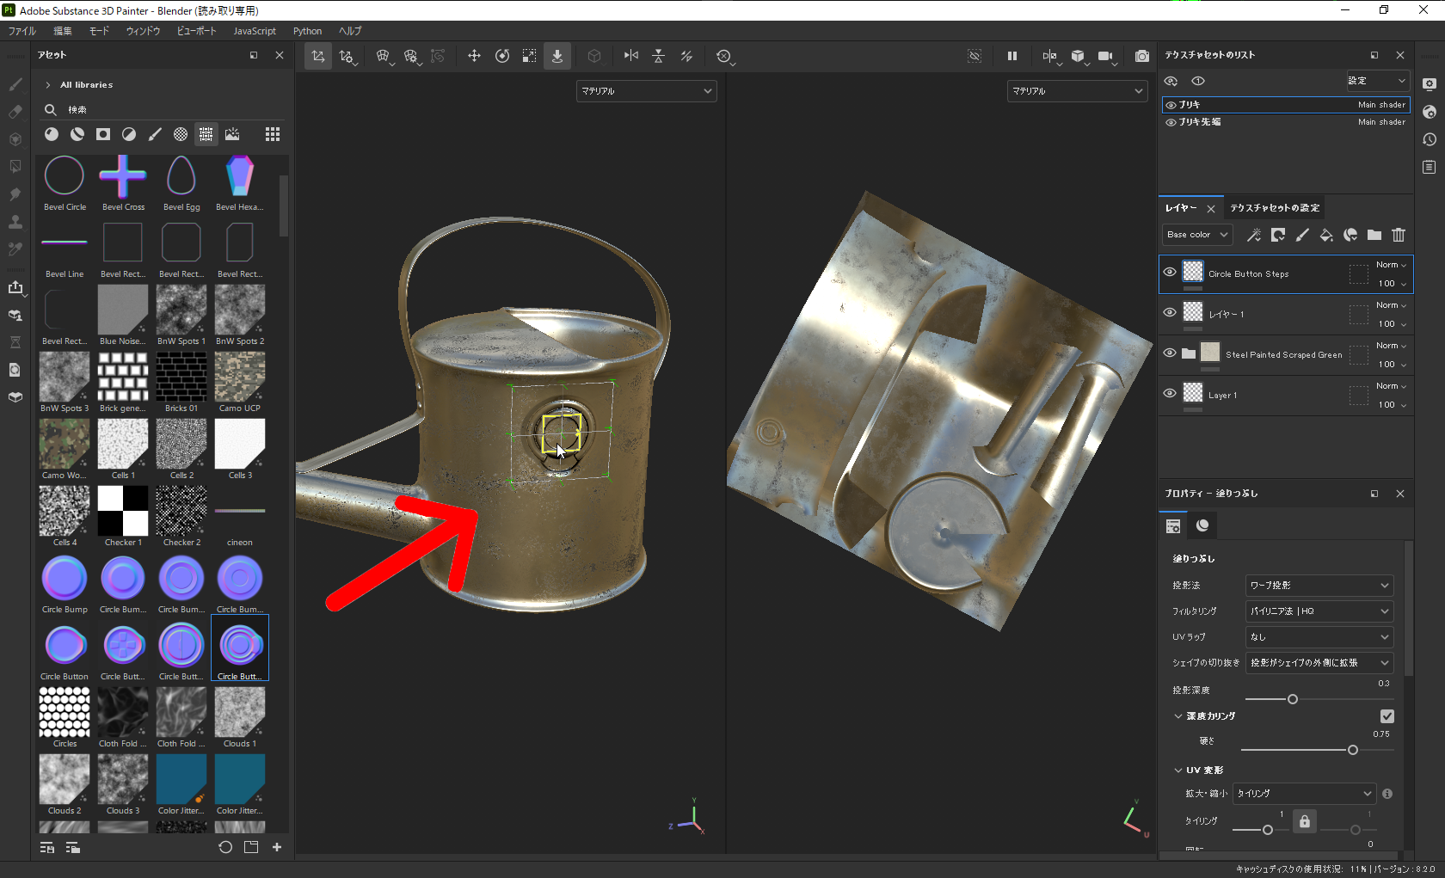Open the Base color channel dropdown
This screenshot has height=878, width=1445.
(1196, 234)
